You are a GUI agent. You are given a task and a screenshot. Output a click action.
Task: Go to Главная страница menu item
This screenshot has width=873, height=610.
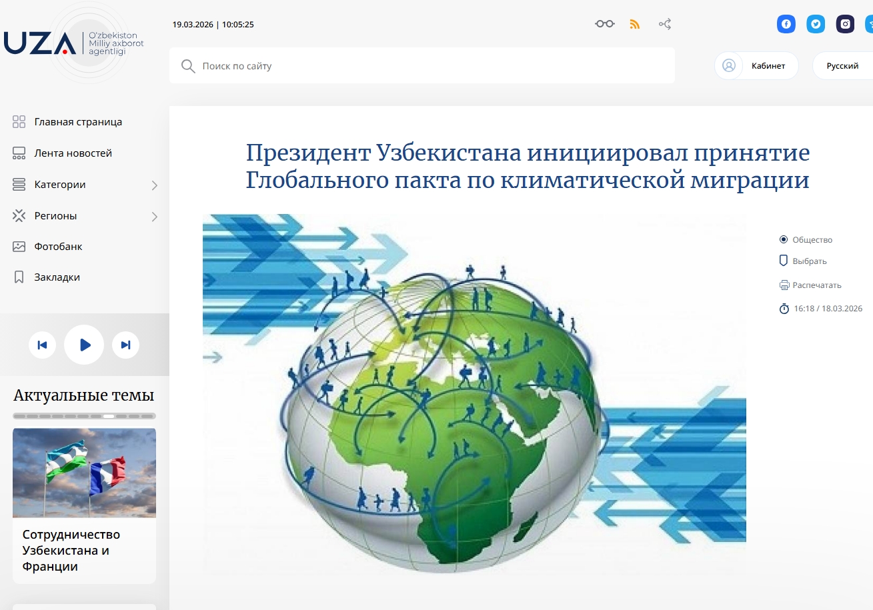pos(78,122)
